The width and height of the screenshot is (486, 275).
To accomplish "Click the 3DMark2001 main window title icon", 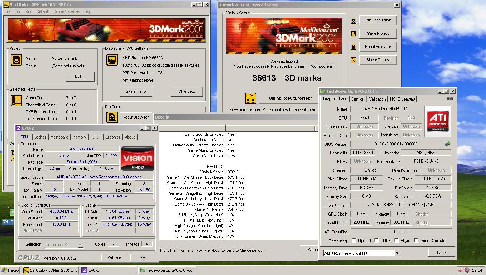I will point(6,5).
